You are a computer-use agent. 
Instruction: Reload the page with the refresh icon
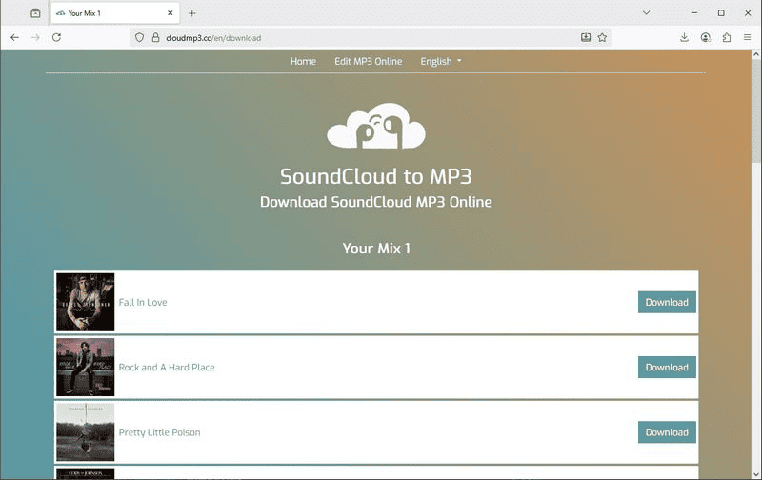click(57, 37)
